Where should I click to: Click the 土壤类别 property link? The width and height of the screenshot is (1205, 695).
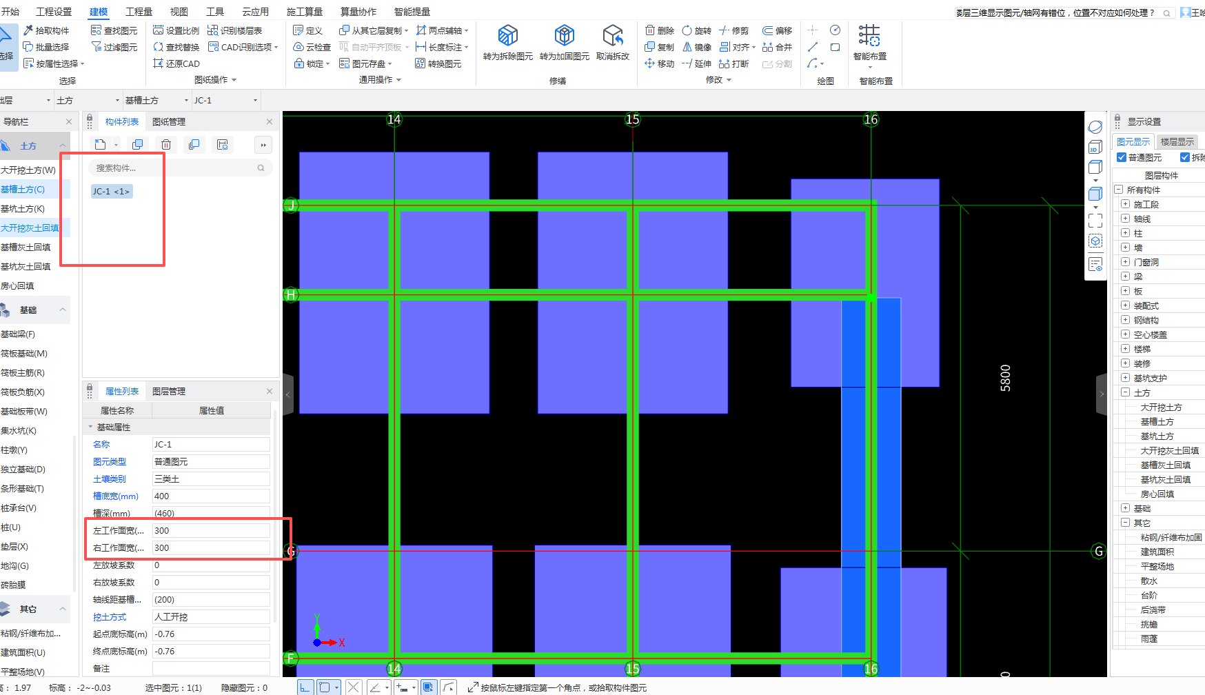110,479
